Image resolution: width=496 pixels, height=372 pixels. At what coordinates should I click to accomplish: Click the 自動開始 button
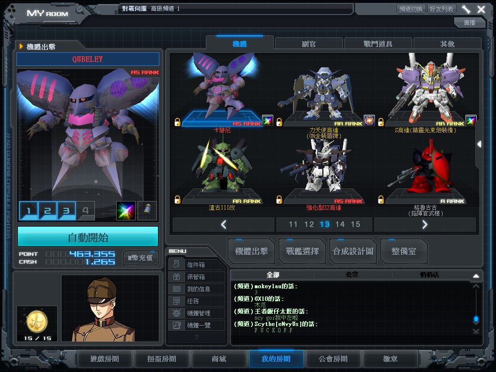pyautogui.click(x=88, y=237)
